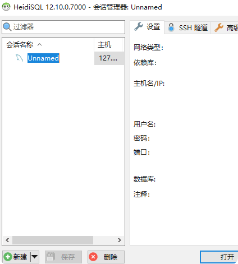Click the magnifier icon in filter box
The height and width of the screenshot is (264, 238).
tap(7, 27)
